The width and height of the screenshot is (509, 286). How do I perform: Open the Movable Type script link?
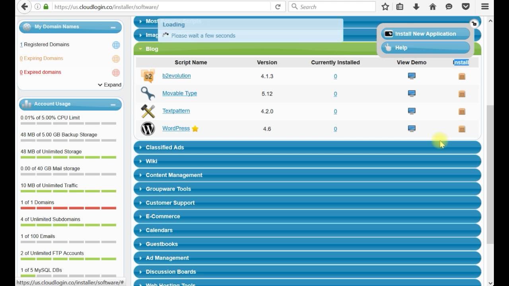click(180, 93)
